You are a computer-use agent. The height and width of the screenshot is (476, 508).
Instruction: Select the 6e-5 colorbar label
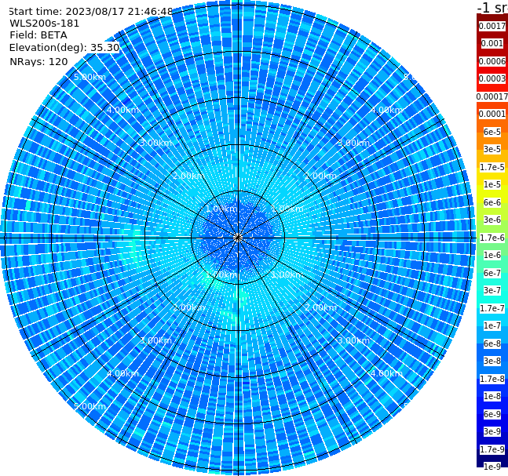point(492,132)
